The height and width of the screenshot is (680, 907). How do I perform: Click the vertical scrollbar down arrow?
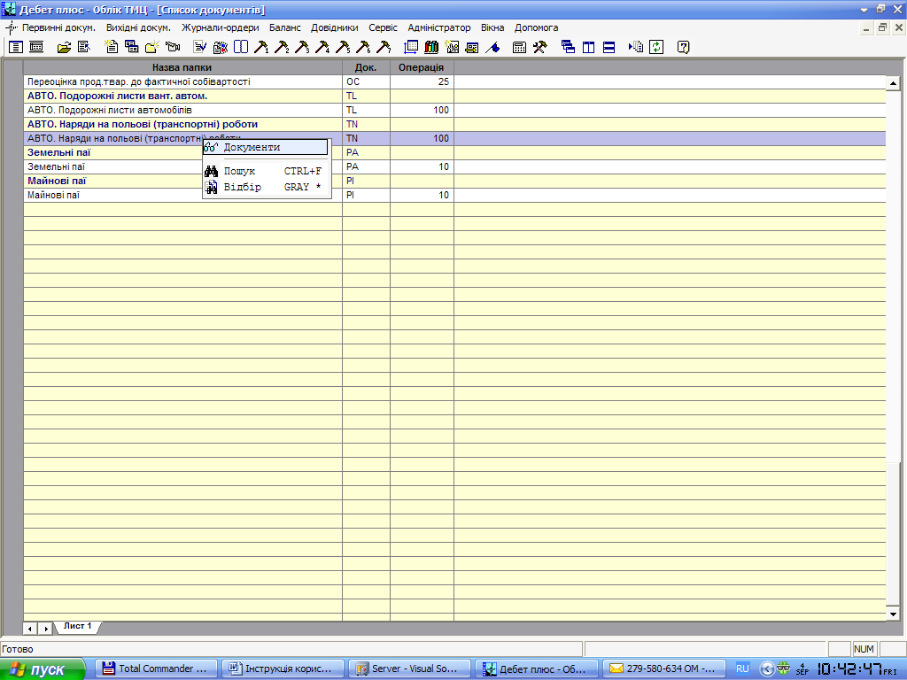893,614
